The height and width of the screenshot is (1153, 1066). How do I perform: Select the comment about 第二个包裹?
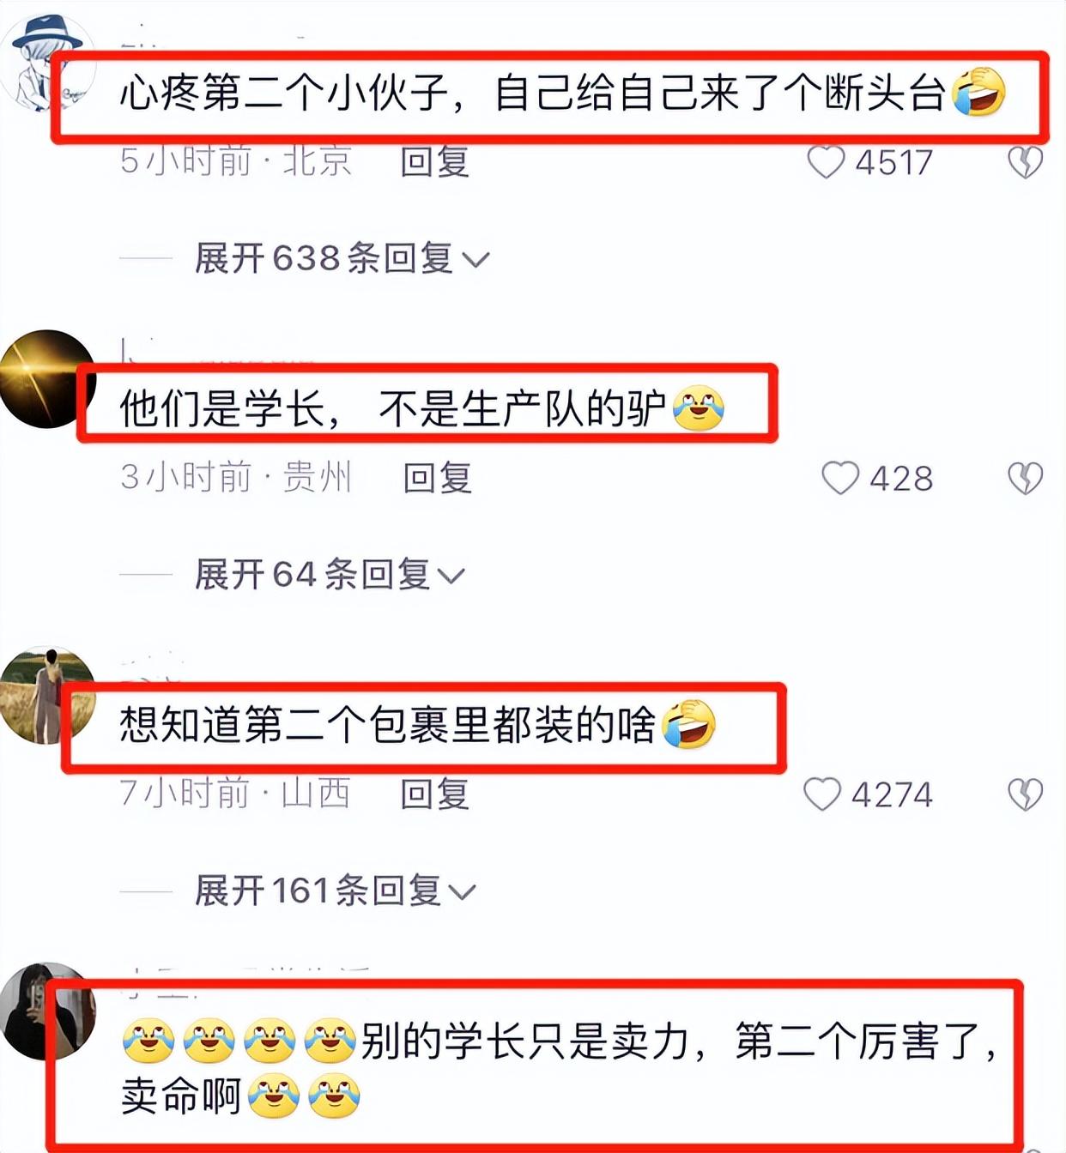point(417,725)
